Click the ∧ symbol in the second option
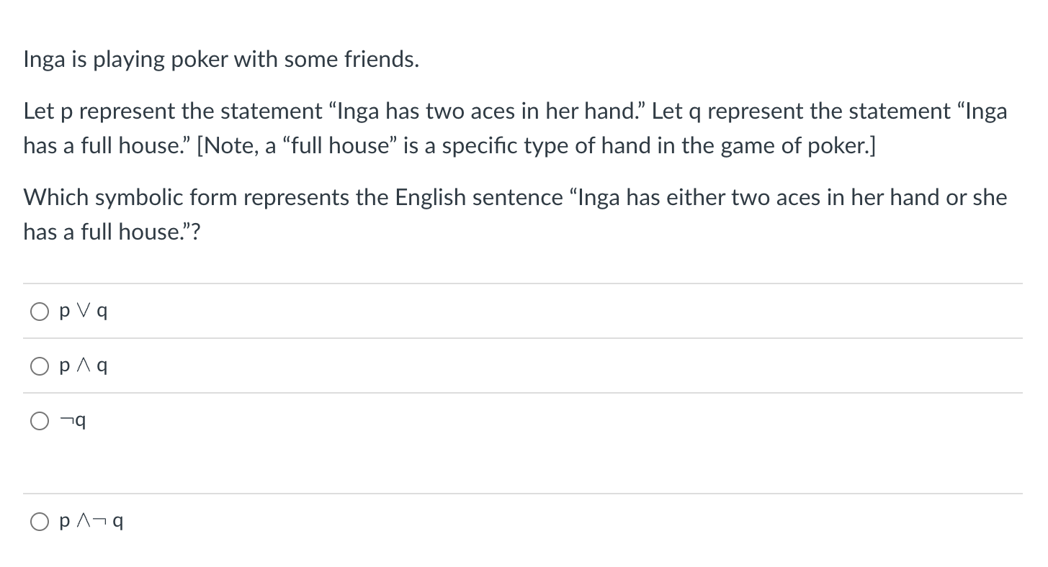 click(x=84, y=366)
